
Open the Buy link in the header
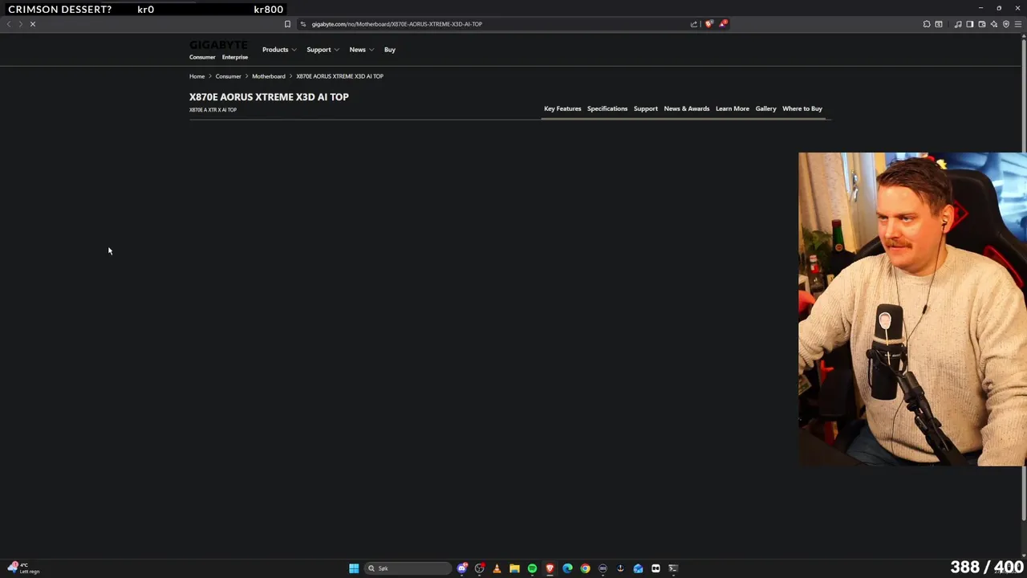coord(390,50)
